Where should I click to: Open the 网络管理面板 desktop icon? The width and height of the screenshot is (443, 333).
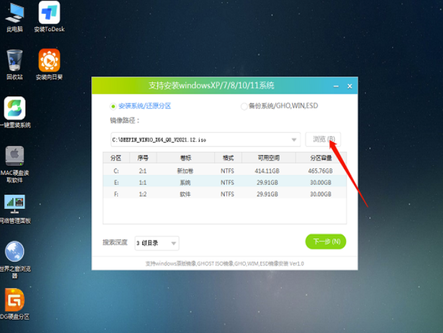click(x=15, y=209)
